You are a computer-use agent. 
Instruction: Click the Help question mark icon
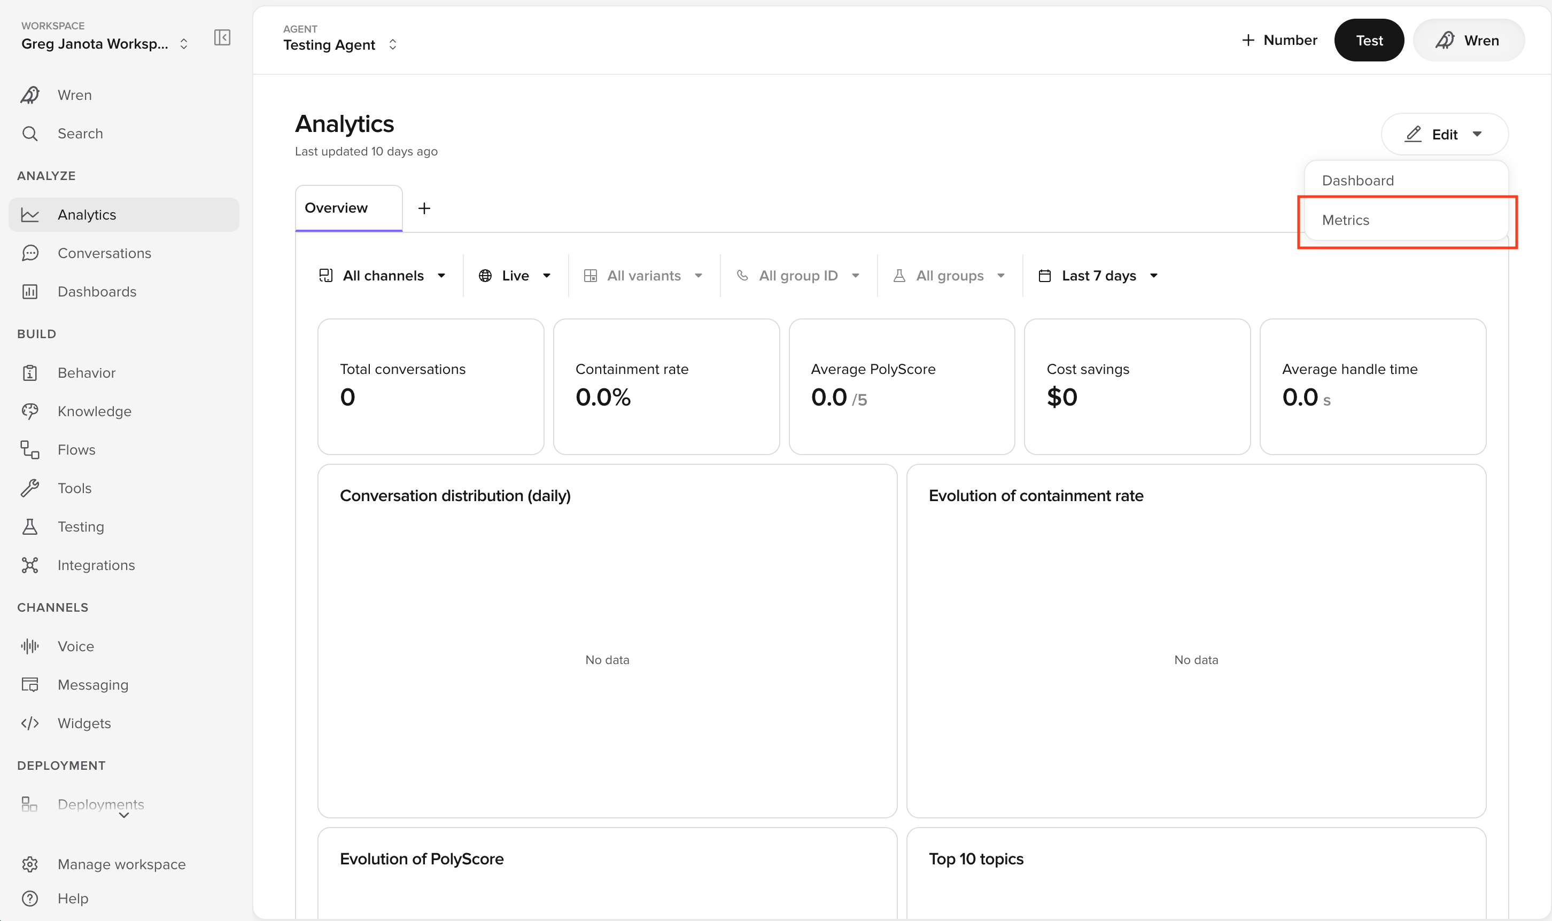pyautogui.click(x=30, y=899)
